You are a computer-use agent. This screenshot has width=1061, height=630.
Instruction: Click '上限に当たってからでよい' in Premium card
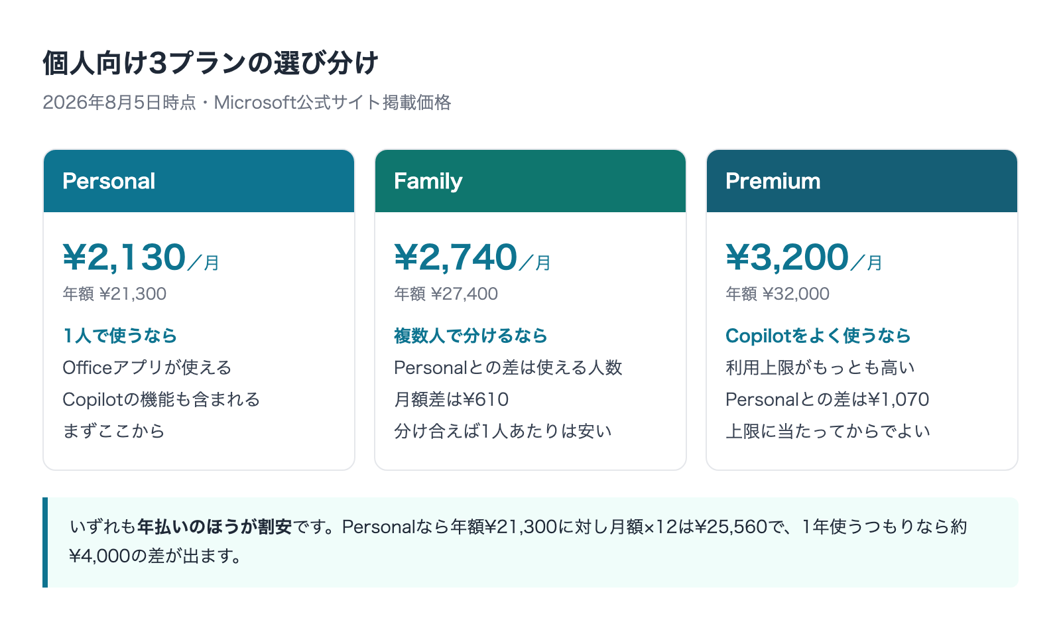coord(828,431)
